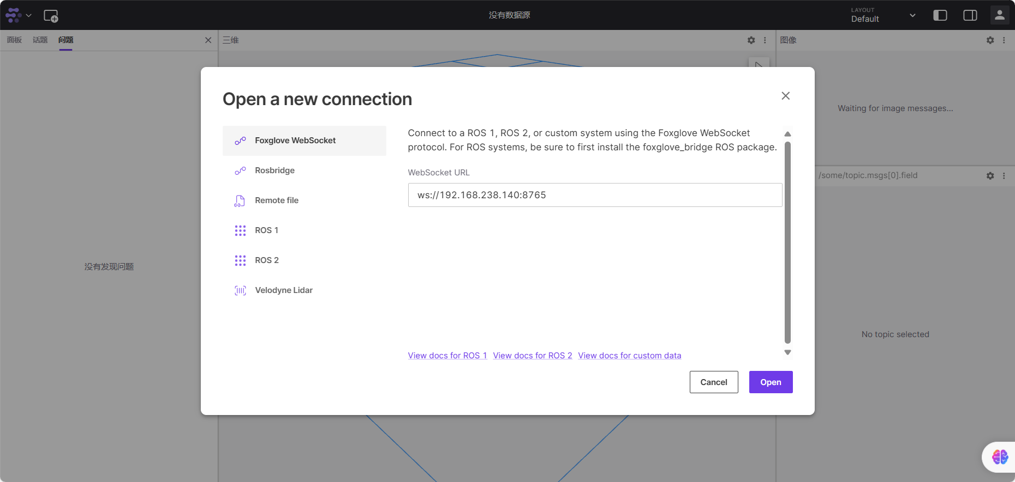Select Rosbridge connection type
The image size is (1015, 482).
pyautogui.click(x=304, y=170)
